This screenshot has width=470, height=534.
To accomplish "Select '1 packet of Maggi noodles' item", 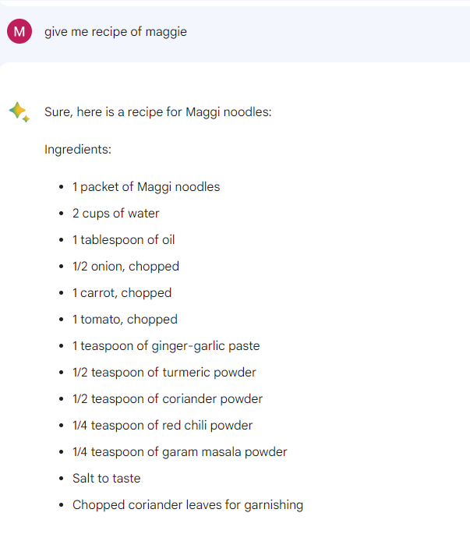I will coord(146,187).
